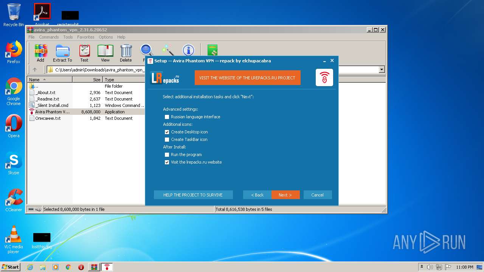Select the CCleaner desktop shortcut
Viewport: 484px width, 272px height.
coord(14,200)
